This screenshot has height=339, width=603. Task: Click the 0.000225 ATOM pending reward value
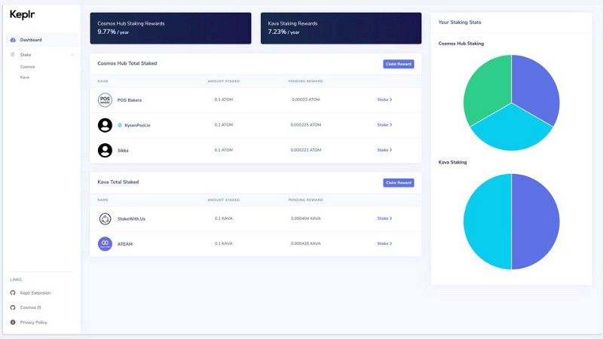[306, 125]
